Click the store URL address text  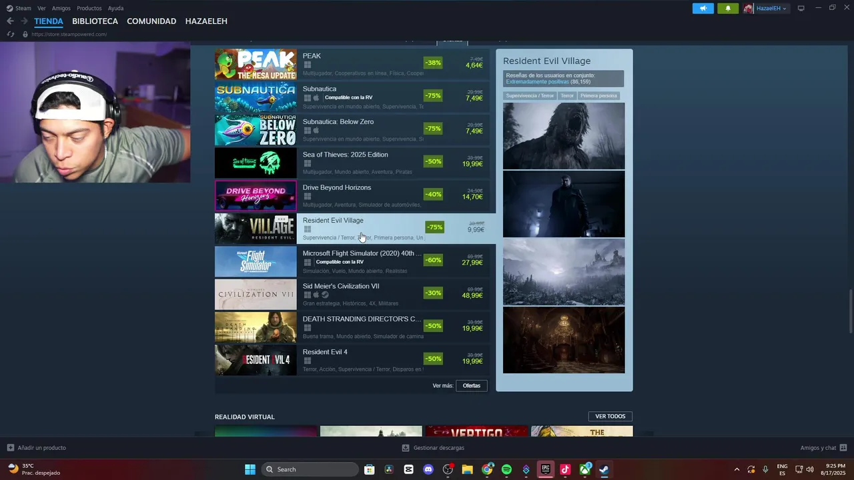click(69, 34)
